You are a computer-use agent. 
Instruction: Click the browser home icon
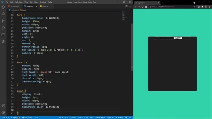pos(146,7)
